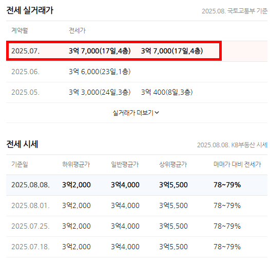Click 3억2,000 in the 2025.07.25. row
The image size is (270, 259).
tap(76, 226)
